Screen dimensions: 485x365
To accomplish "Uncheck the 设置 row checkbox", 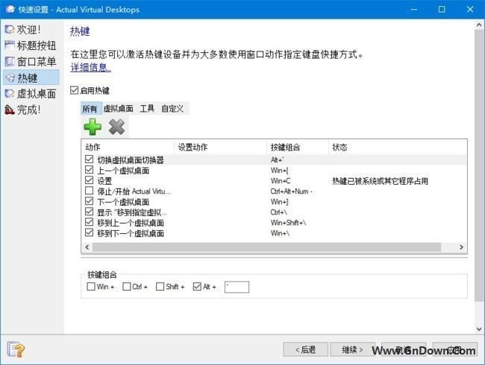I will pyautogui.click(x=89, y=180).
